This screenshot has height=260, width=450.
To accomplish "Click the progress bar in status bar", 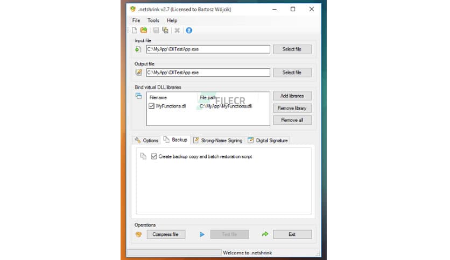I will click(x=174, y=253).
